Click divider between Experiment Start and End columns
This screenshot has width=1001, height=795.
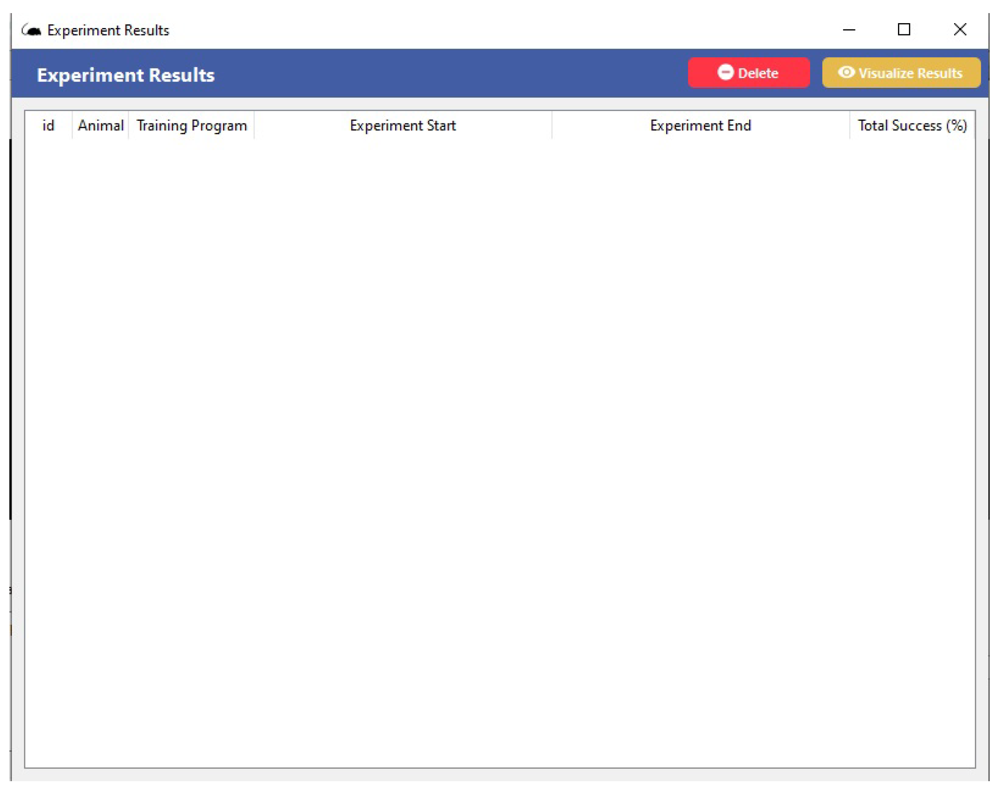coord(552,126)
